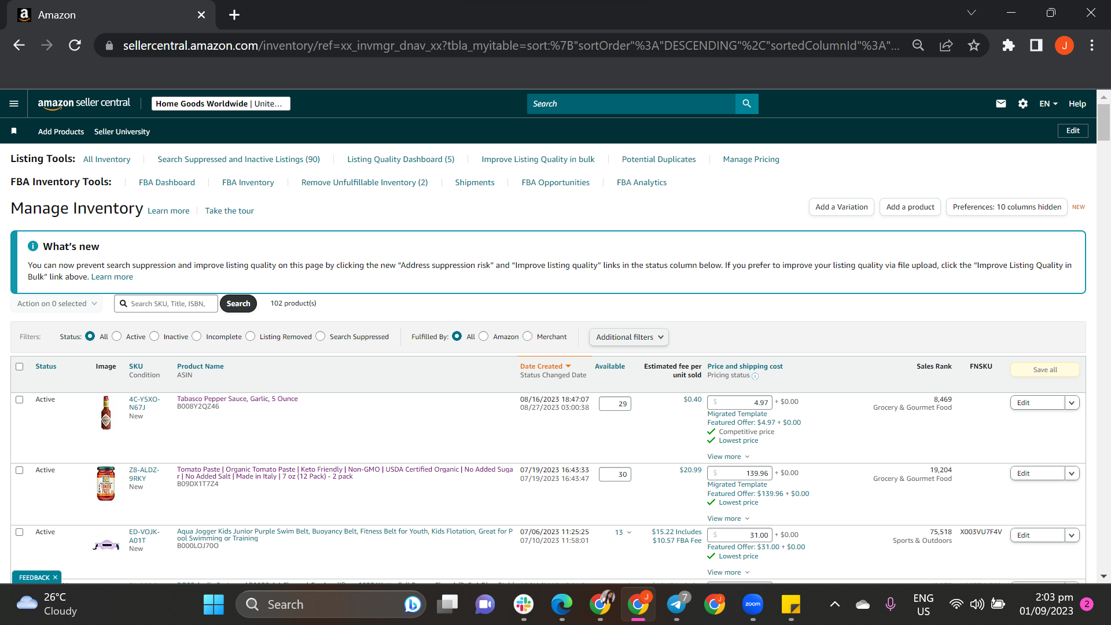
Task: Open the Action on 0 selected dropdown
Action: click(57, 303)
